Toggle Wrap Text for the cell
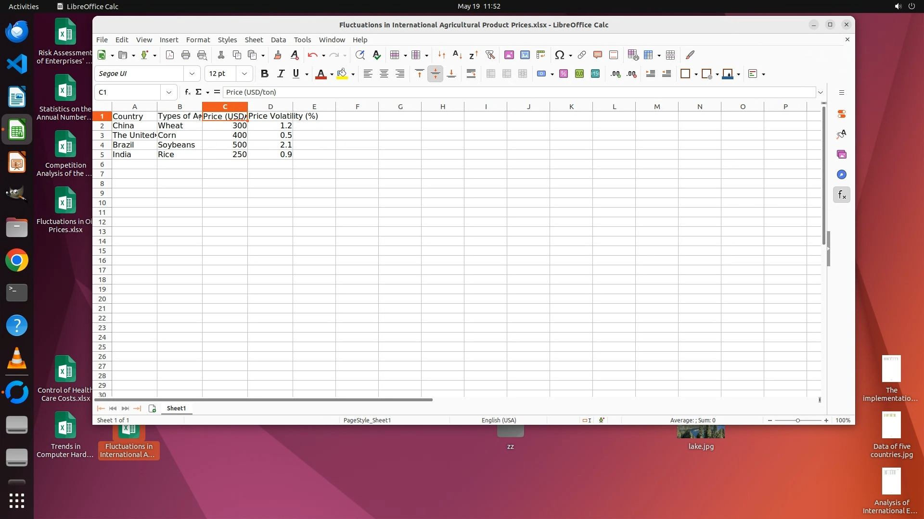The image size is (924, 519). coord(471,74)
